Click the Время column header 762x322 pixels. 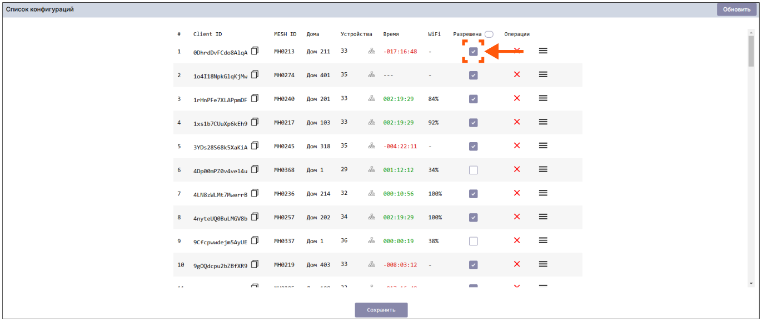pos(391,34)
